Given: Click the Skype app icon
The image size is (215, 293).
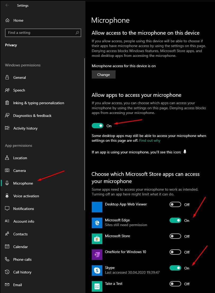Looking at the screenshot, I should [97, 270].
